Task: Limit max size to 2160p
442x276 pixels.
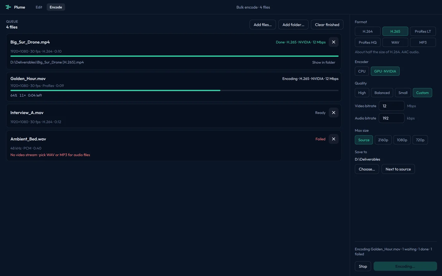Action: [383, 140]
